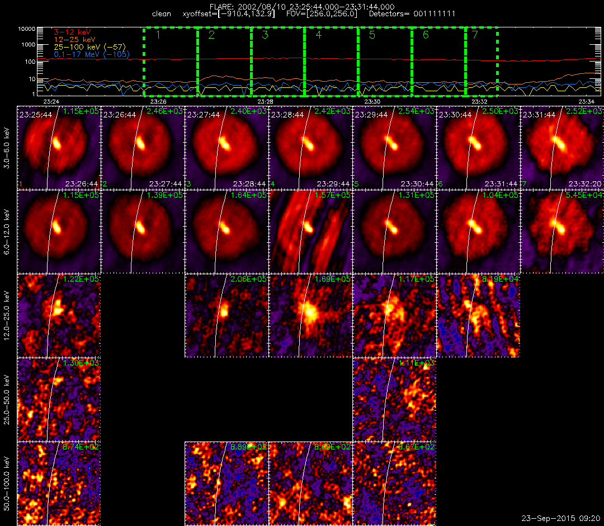This screenshot has width=604, height=526.
Task: Click the 25.0-50.0 keV row label
Action: [x=7, y=400]
